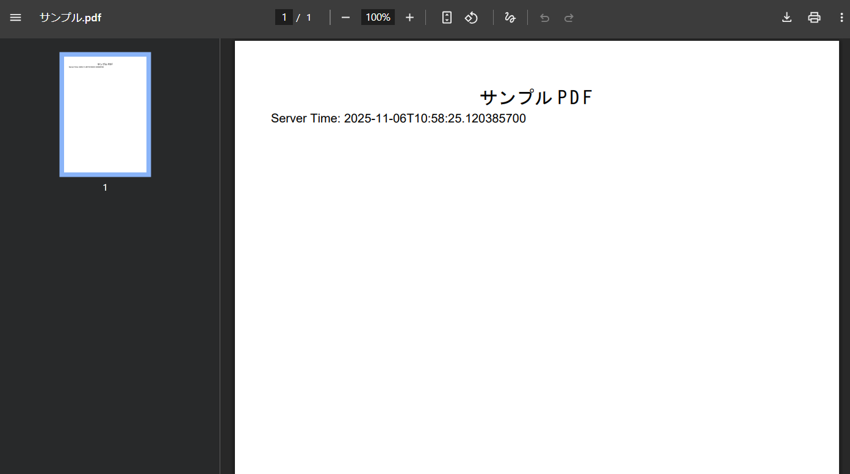
Task: Select the page 1 thumbnail
Action: pos(105,115)
